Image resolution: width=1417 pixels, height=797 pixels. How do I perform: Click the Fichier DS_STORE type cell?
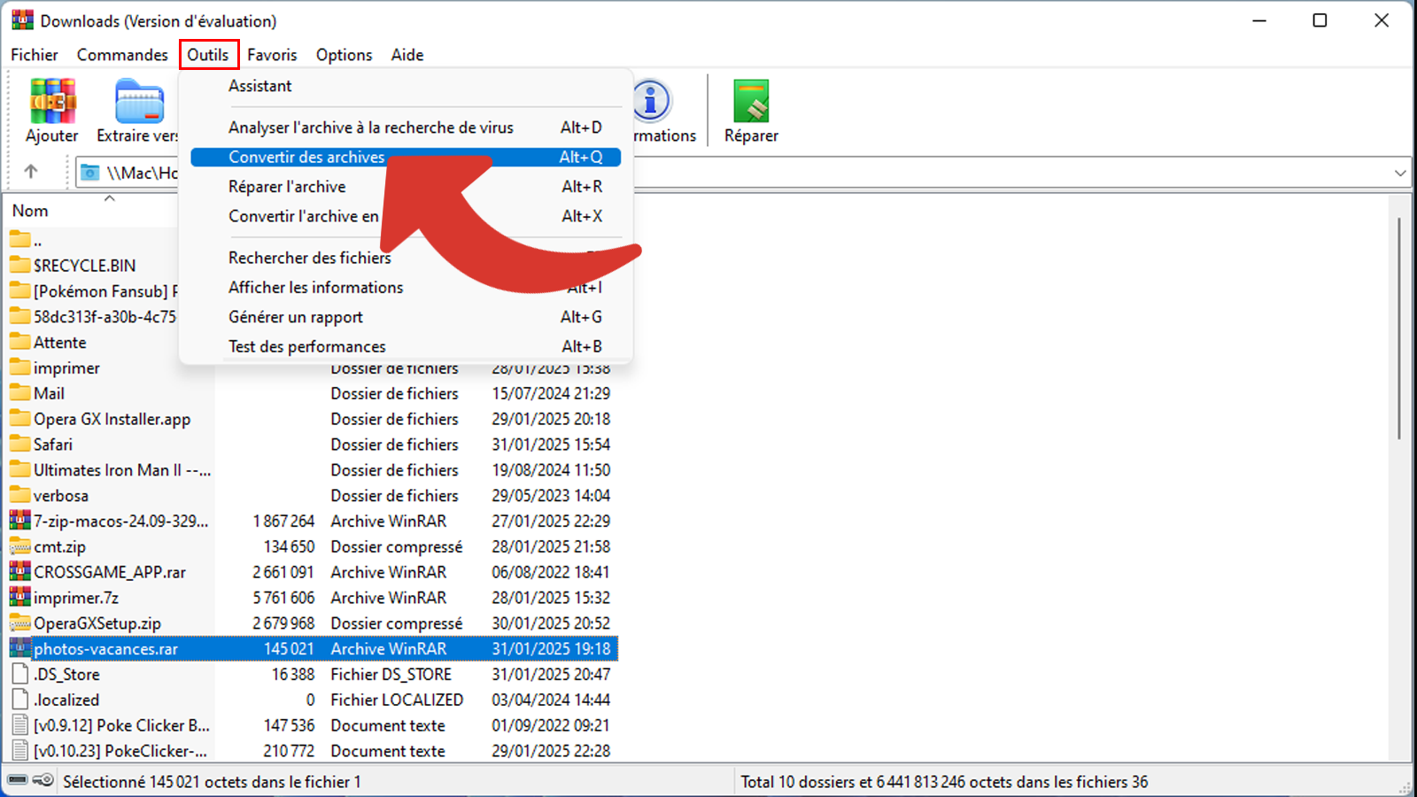(x=391, y=674)
